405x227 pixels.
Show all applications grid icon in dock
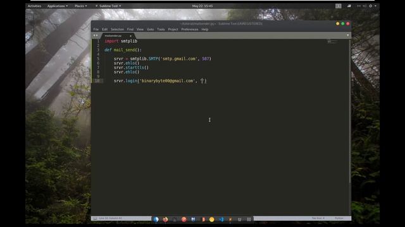coord(249,219)
